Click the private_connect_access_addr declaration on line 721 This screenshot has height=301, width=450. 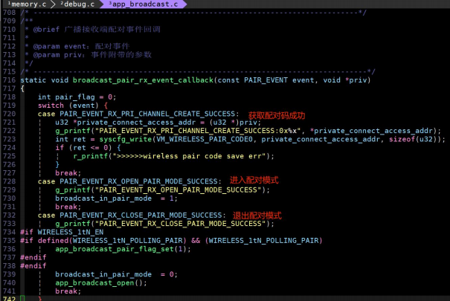point(158,123)
